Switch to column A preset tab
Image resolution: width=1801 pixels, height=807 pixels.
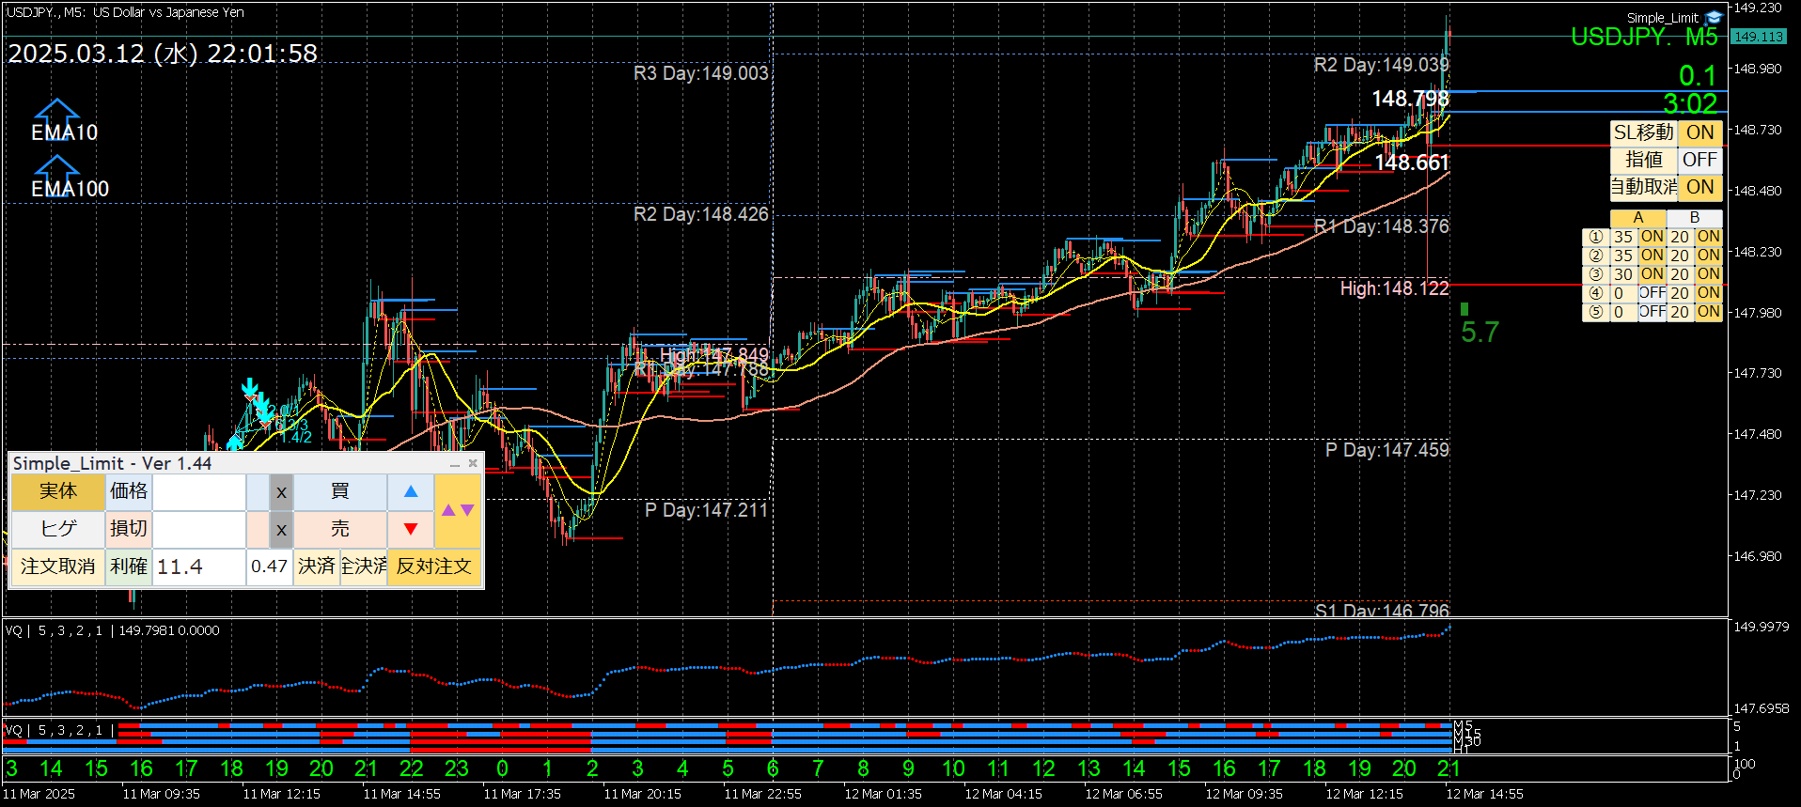pyautogui.click(x=1637, y=218)
